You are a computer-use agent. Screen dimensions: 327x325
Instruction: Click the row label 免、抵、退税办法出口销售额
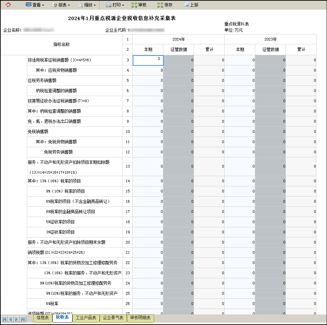click(54, 122)
